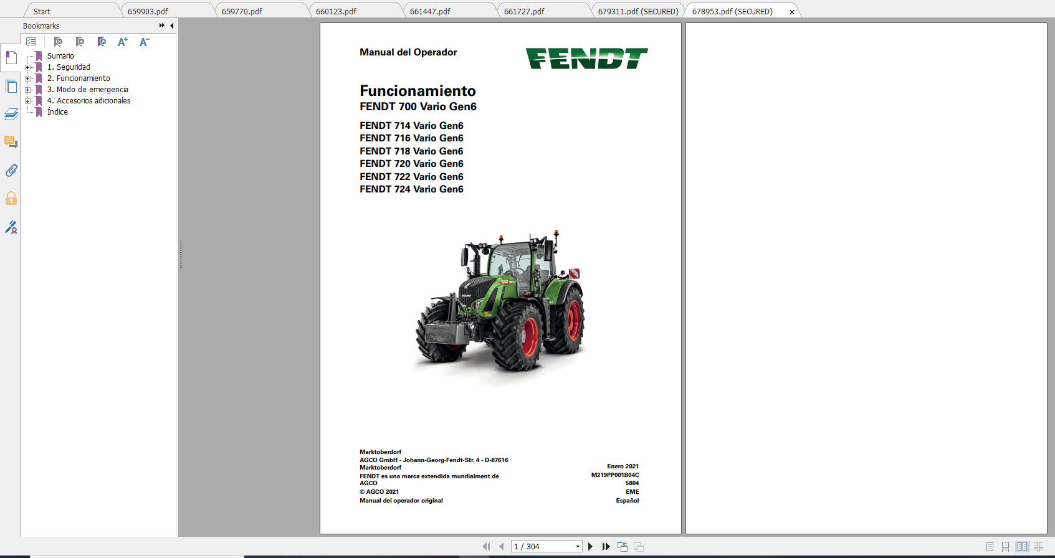Switch to the 679311.pdf (SECURED) tab
Image resolution: width=1055 pixels, height=558 pixels.
pyautogui.click(x=638, y=11)
